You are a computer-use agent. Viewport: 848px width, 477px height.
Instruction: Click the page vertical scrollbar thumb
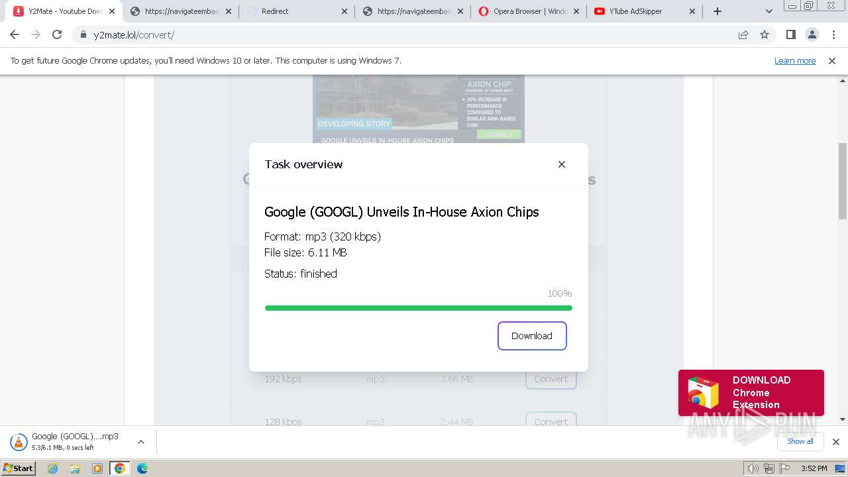pyautogui.click(x=843, y=180)
